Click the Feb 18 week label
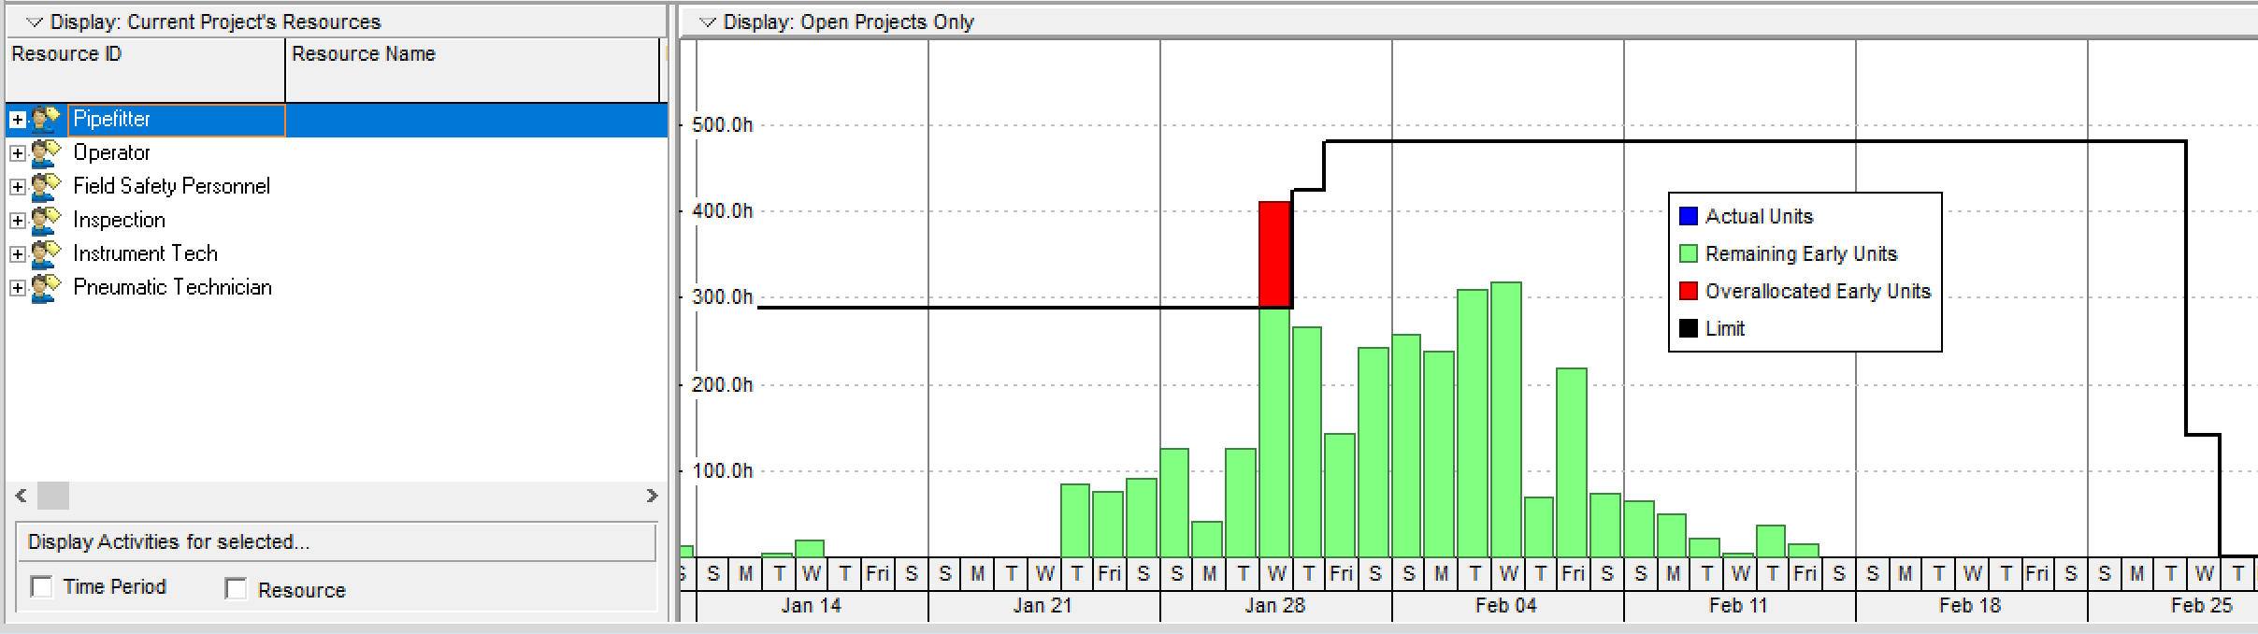The image size is (2258, 634). [x=1970, y=606]
